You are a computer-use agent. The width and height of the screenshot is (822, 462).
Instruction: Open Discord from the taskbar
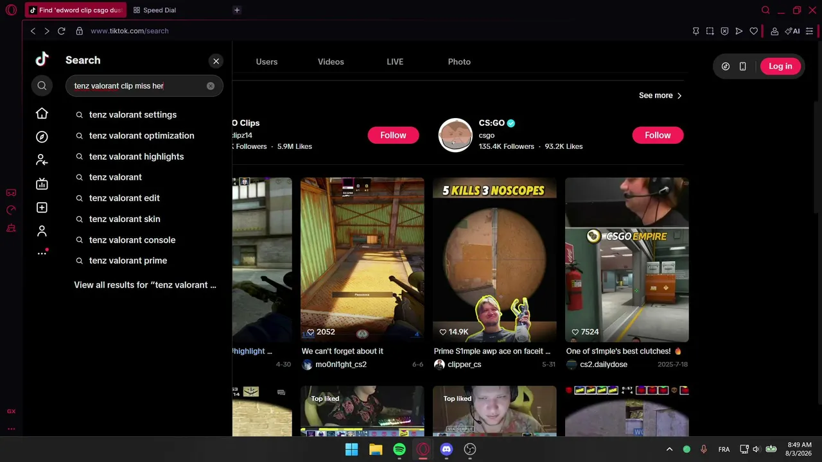tap(446, 449)
